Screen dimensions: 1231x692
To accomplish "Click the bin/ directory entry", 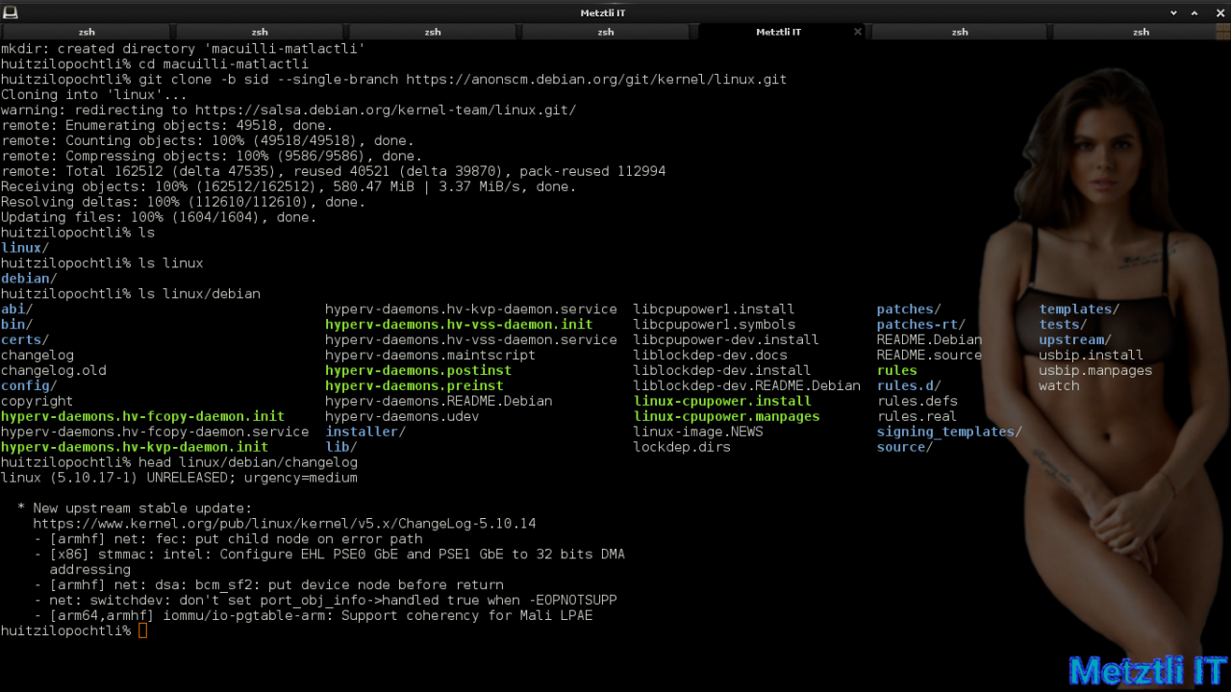I will tap(16, 324).
